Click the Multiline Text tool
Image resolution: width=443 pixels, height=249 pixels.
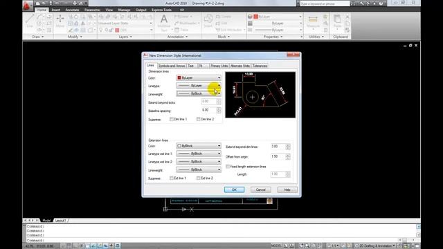click(x=164, y=23)
